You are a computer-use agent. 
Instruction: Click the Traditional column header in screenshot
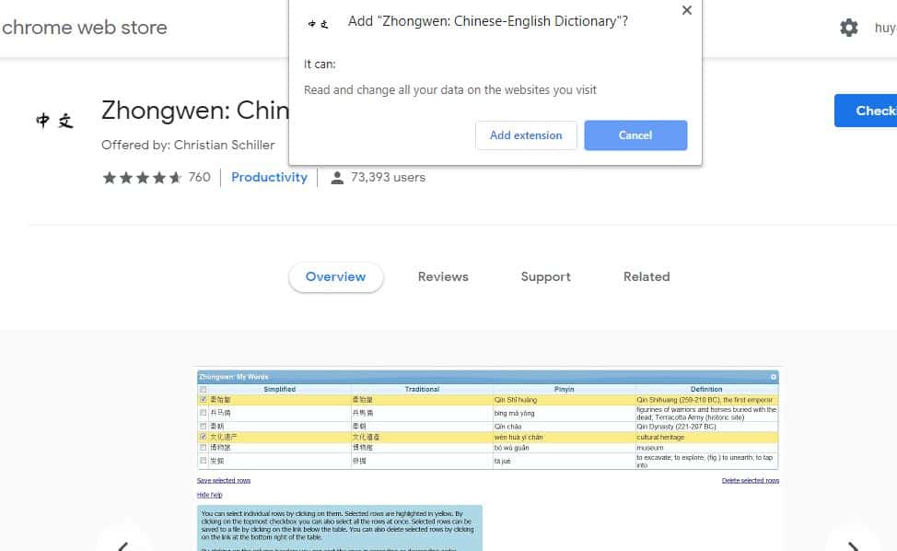click(x=422, y=389)
